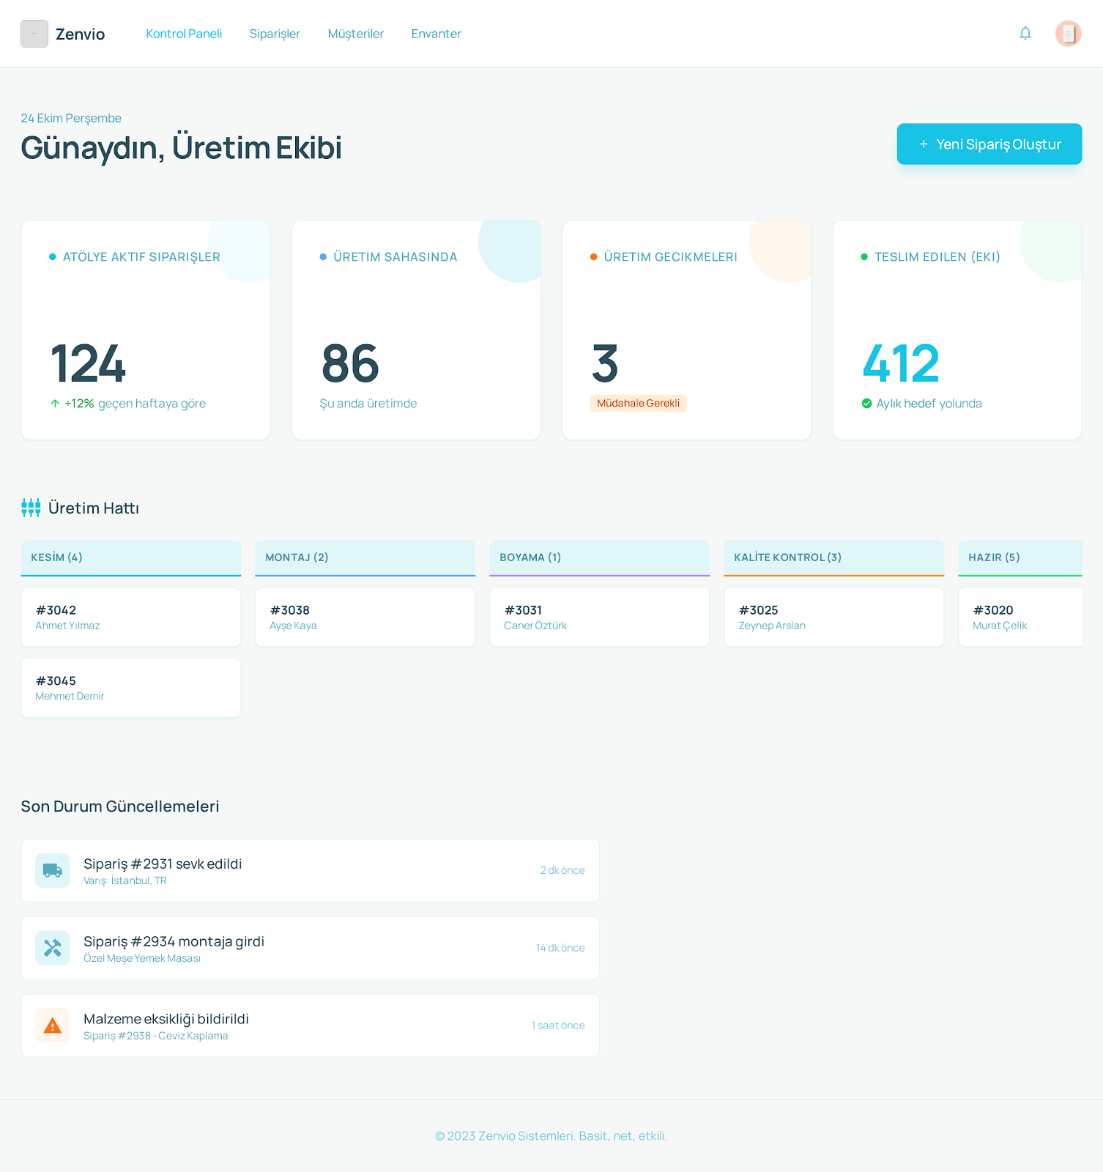The width and height of the screenshot is (1103, 1172).
Task: Open the user avatar profile
Action: click(1068, 34)
